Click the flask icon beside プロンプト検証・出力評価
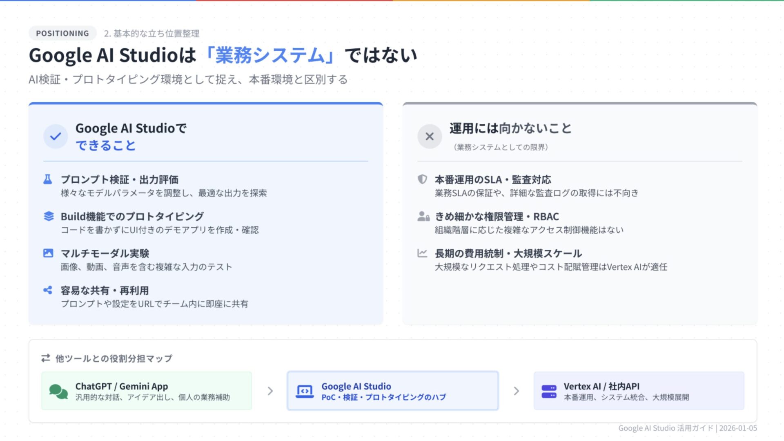Screen dimensions: 784x441 click(48, 179)
